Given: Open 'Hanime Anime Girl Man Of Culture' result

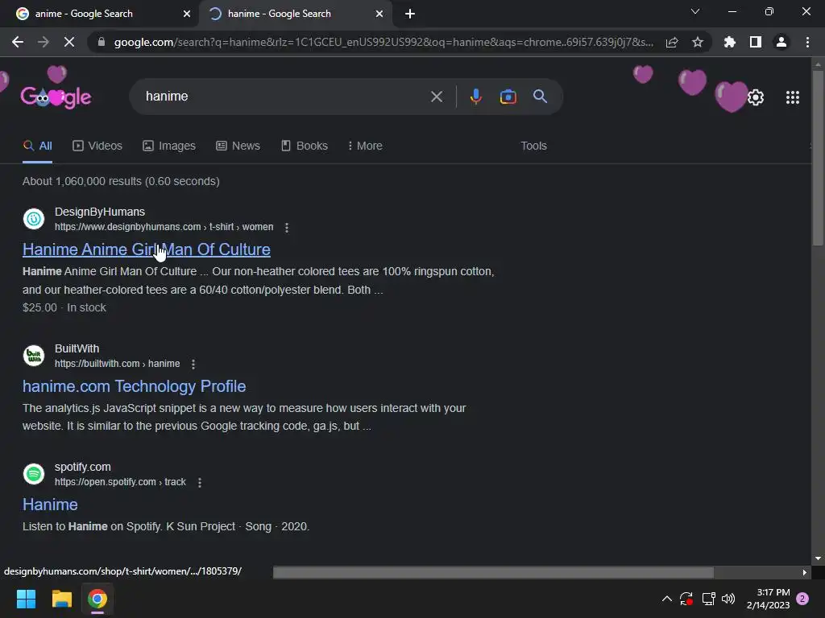Looking at the screenshot, I should 147,249.
